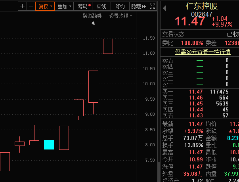Click the 买五 price 11.43

pos(196,115)
